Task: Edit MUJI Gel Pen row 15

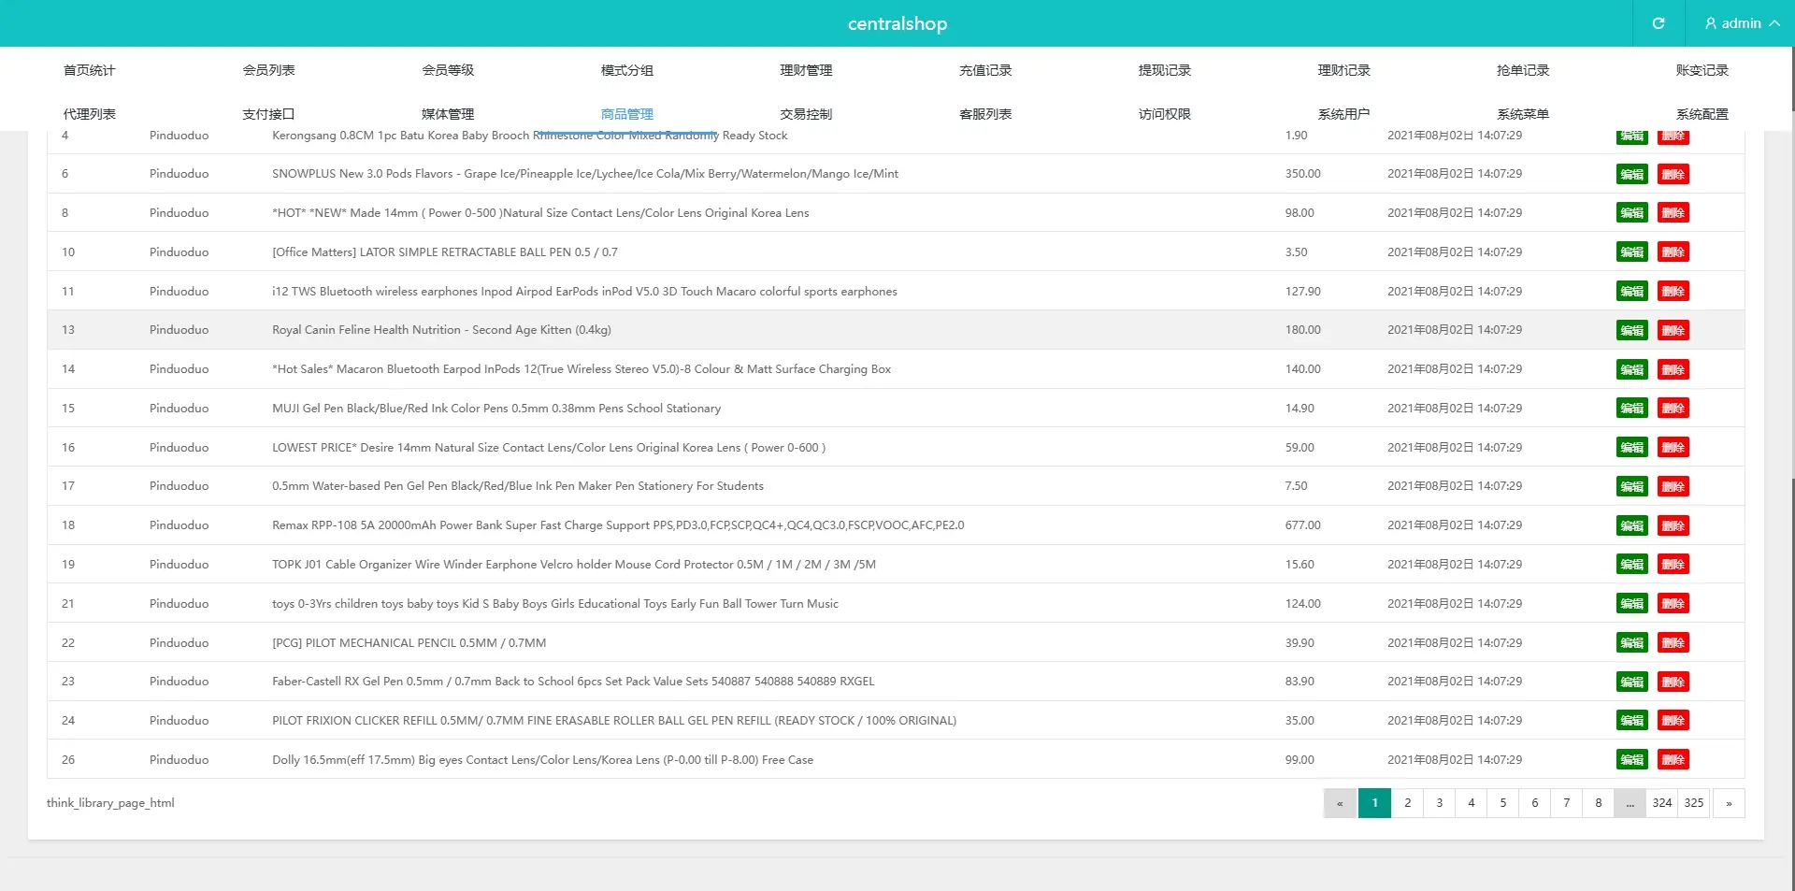Action: pos(1631,409)
